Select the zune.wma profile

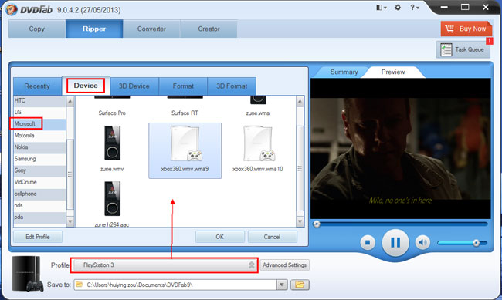click(x=258, y=113)
